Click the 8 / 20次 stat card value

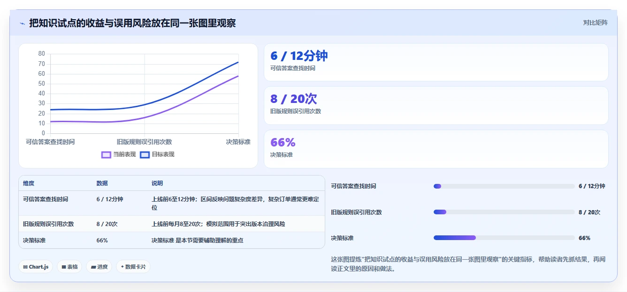[294, 99]
